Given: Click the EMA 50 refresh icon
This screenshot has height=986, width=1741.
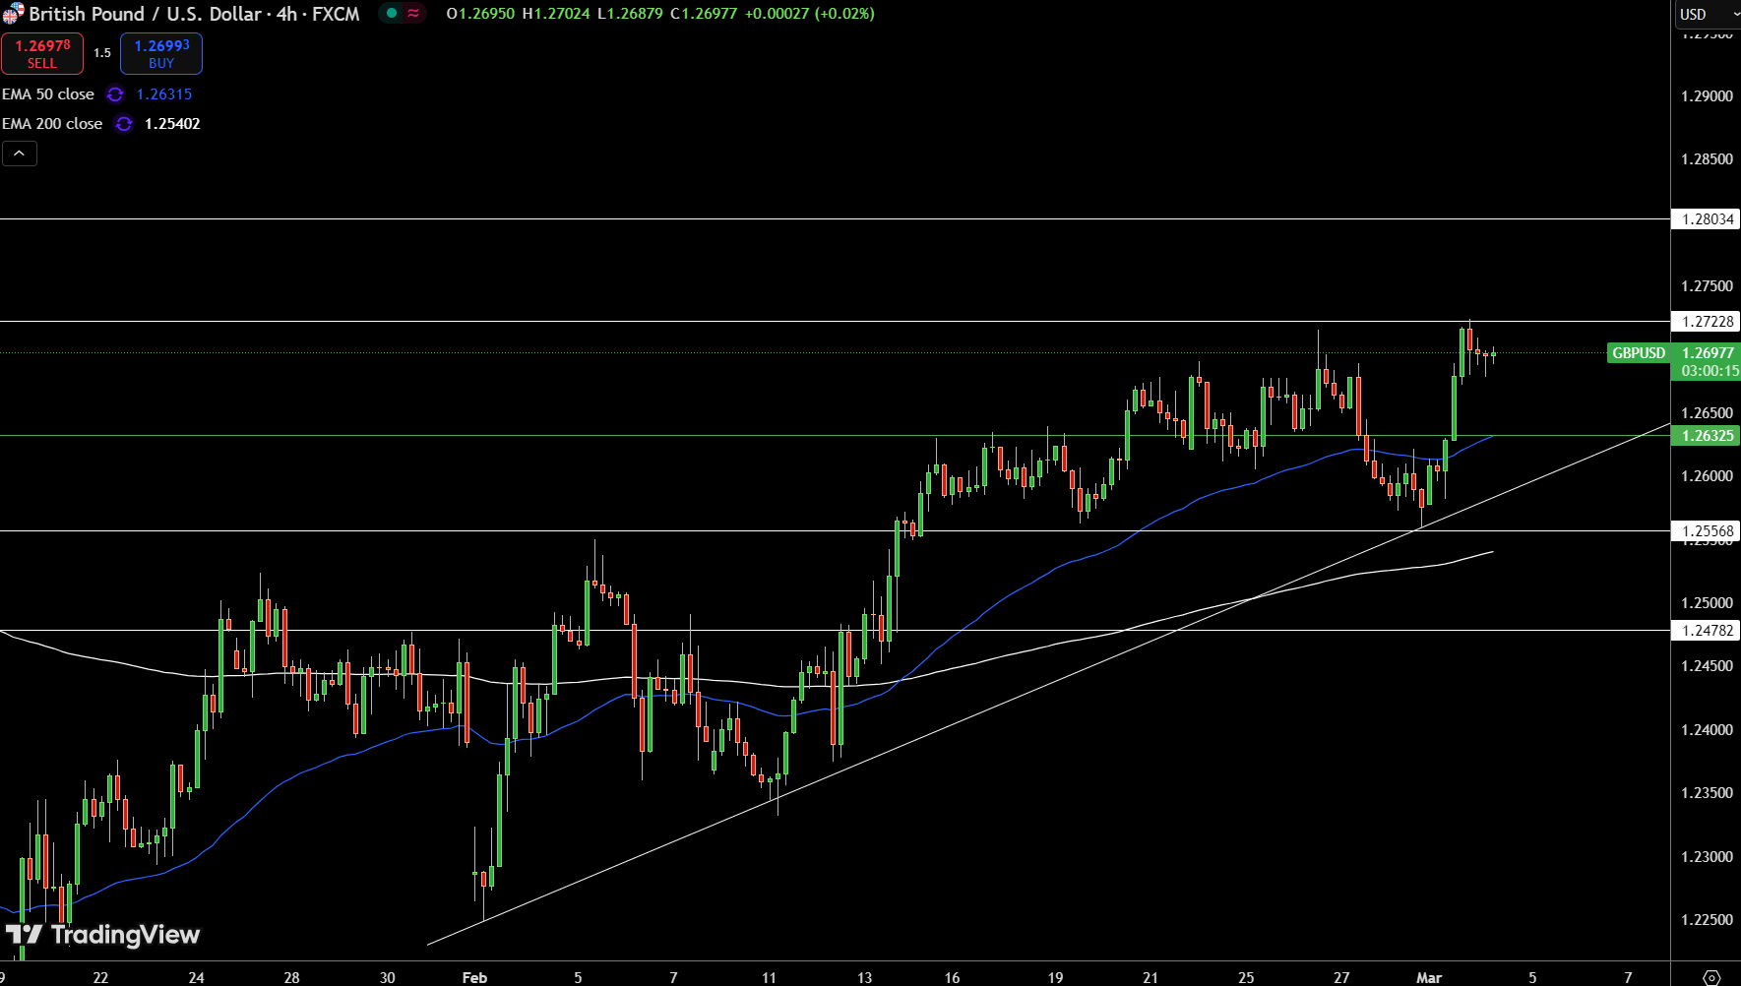Looking at the screenshot, I should tap(115, 94).
